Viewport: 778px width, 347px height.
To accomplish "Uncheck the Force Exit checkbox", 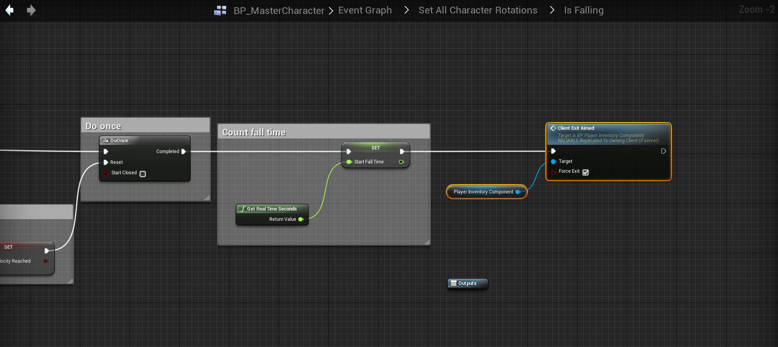I will point(586,172).
